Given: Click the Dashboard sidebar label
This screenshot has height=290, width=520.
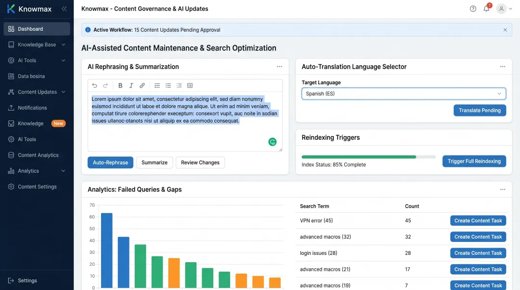Looking at the screenshot, I should 30,29.
